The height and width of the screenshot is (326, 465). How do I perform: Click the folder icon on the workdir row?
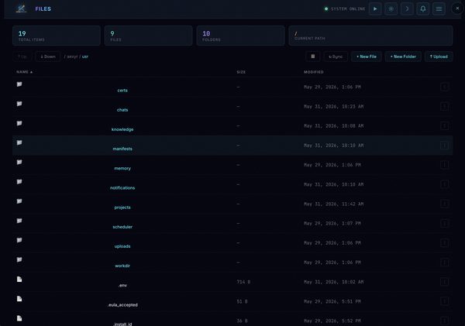[19, 259]
